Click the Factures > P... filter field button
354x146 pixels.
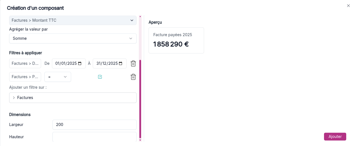25,77
